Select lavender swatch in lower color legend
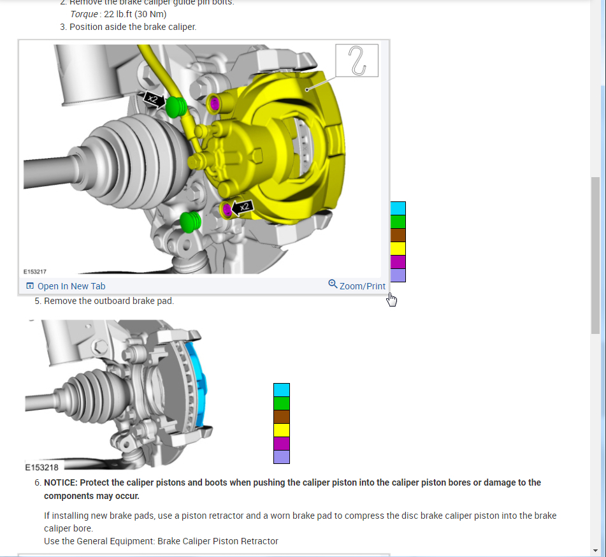 click(282, 457)
